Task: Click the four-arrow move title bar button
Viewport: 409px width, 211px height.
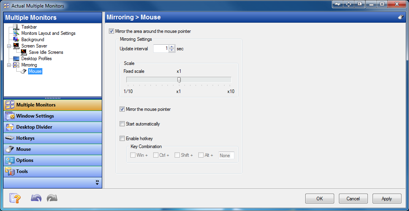Action: tap(348, 4)
